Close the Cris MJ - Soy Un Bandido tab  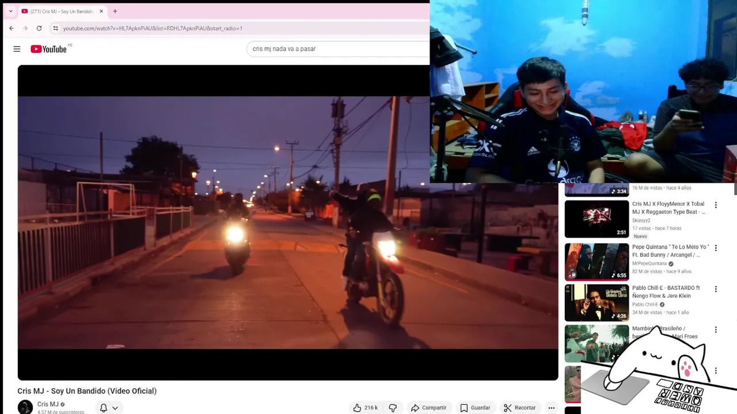(101, 11)
